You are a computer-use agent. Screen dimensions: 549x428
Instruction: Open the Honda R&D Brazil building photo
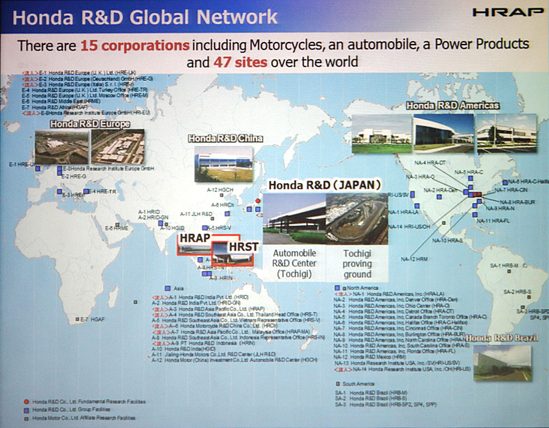(502, 363)
